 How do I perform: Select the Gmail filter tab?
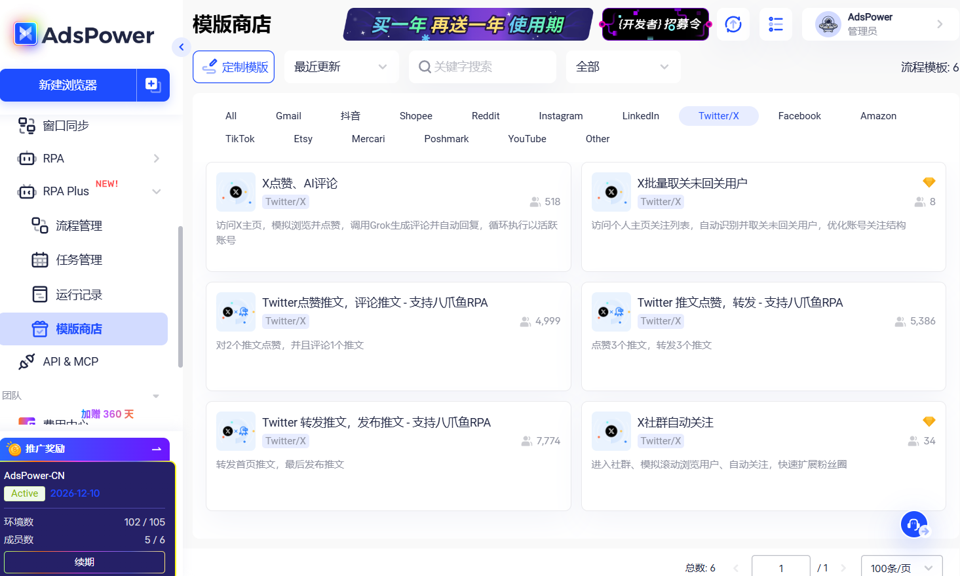(288, 115)
